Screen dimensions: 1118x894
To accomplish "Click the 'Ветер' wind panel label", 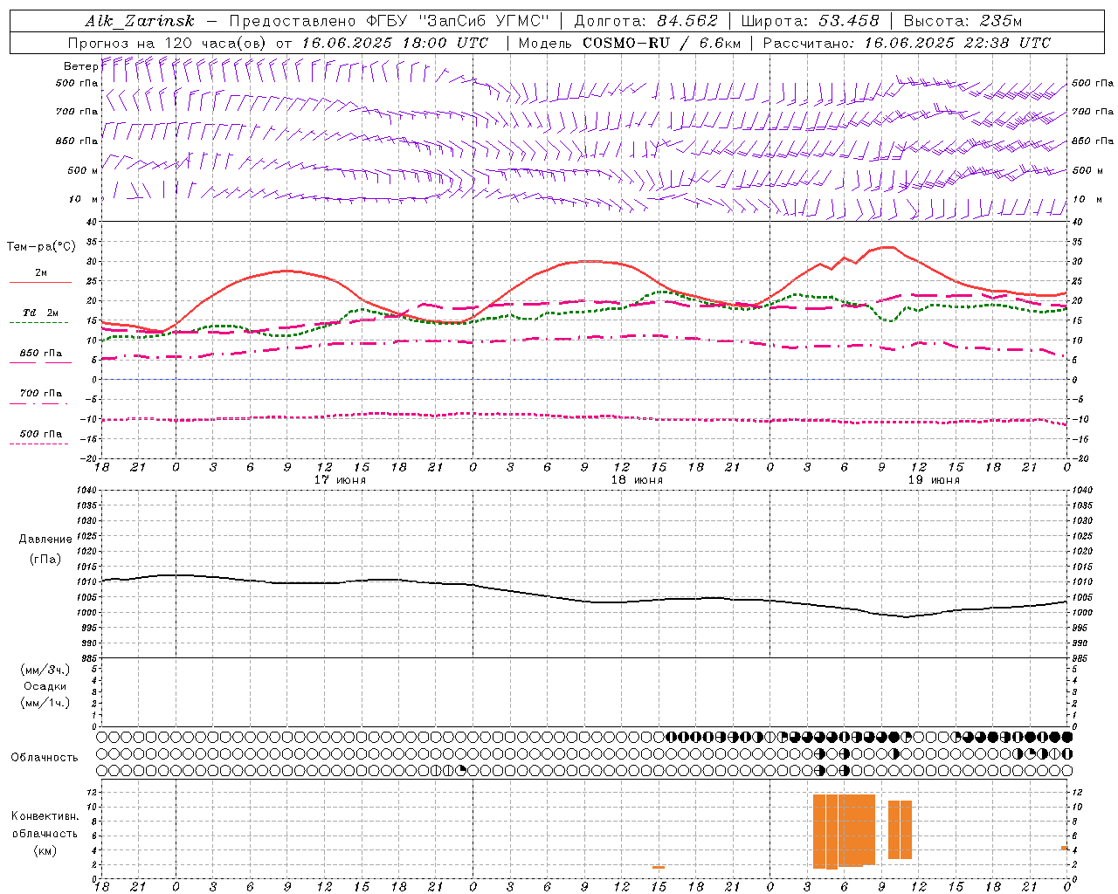I will point(80,66).
